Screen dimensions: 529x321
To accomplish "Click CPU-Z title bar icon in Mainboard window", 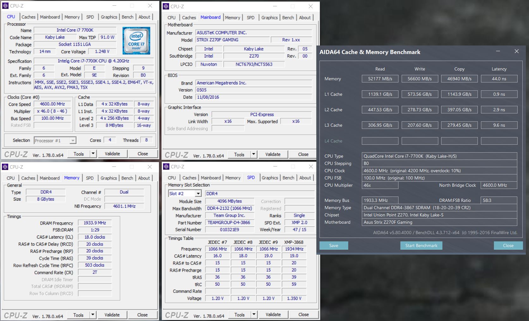I will [x=166, y=6].
